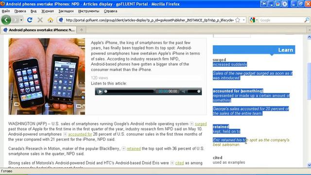Viewport: 311px width, 175px height.
Task: Click the Learn panel header
Action: [254, 50]
